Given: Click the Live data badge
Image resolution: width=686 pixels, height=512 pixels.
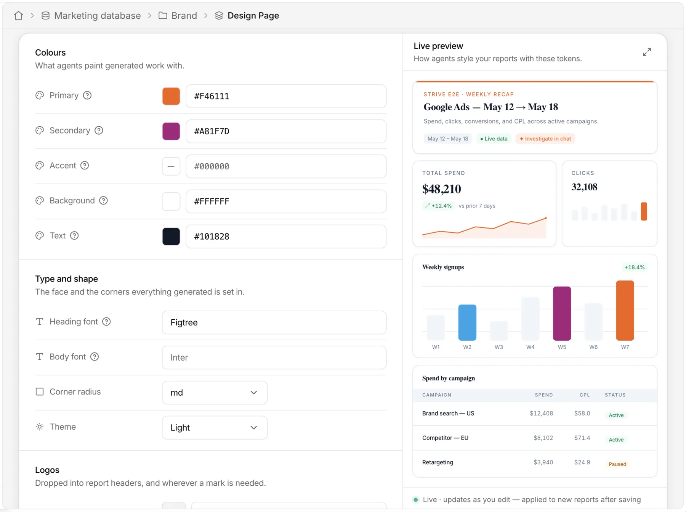Looking at the screenshot, I should click(494, 139).
